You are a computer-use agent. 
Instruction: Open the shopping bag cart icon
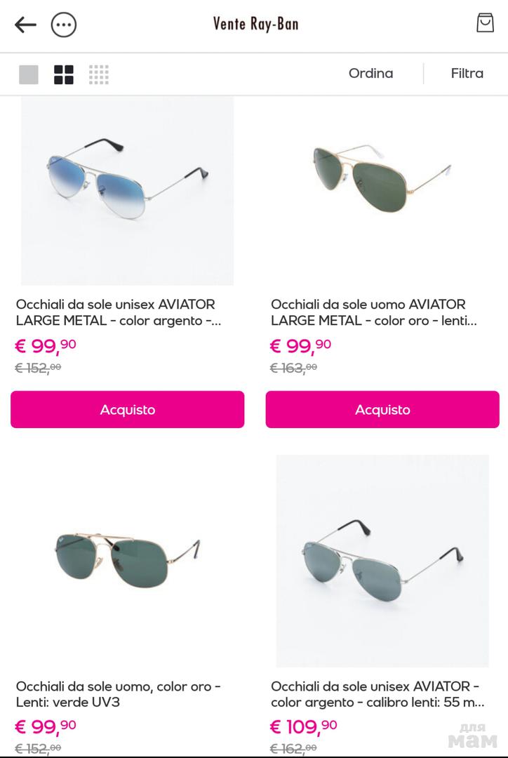(485, 22)
